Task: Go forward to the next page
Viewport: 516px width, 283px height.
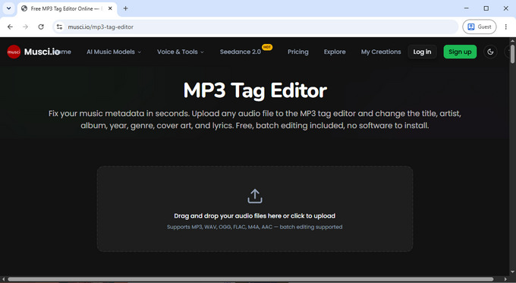Action: coord(25,27)
